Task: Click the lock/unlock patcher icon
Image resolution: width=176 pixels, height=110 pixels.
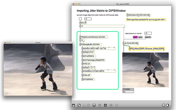Action: pos(73,105)
